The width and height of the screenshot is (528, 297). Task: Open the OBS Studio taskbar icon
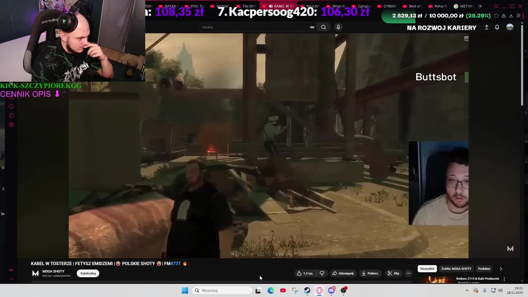click(x=344, y=290)
